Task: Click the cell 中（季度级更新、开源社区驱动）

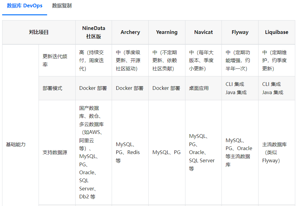Action: [130, 61]
